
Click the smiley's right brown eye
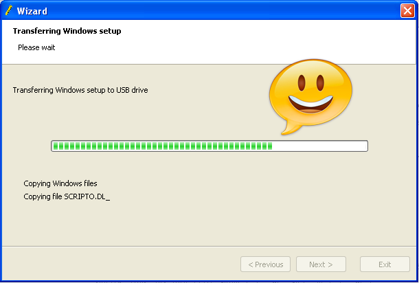click(x=320, y=83)
